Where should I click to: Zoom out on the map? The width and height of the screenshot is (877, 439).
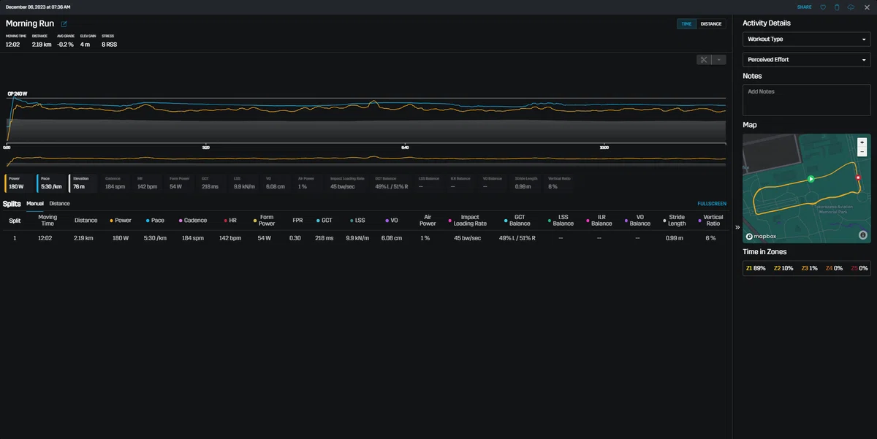click(862, 151)
